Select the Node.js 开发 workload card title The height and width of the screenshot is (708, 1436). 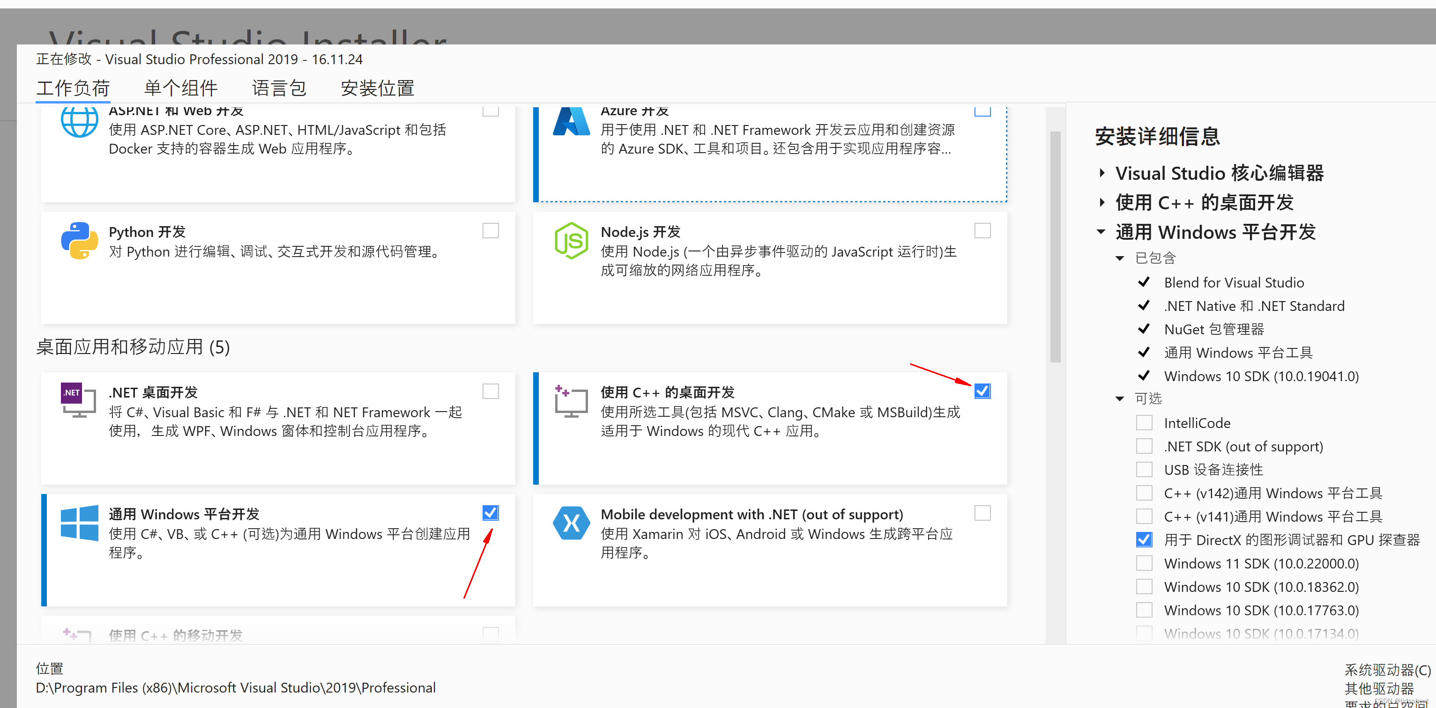(x=640, y=232)
